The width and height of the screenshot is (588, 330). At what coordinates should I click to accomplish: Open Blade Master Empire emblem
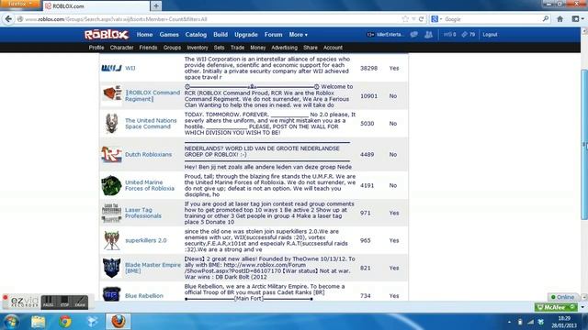tap(112, 268)
